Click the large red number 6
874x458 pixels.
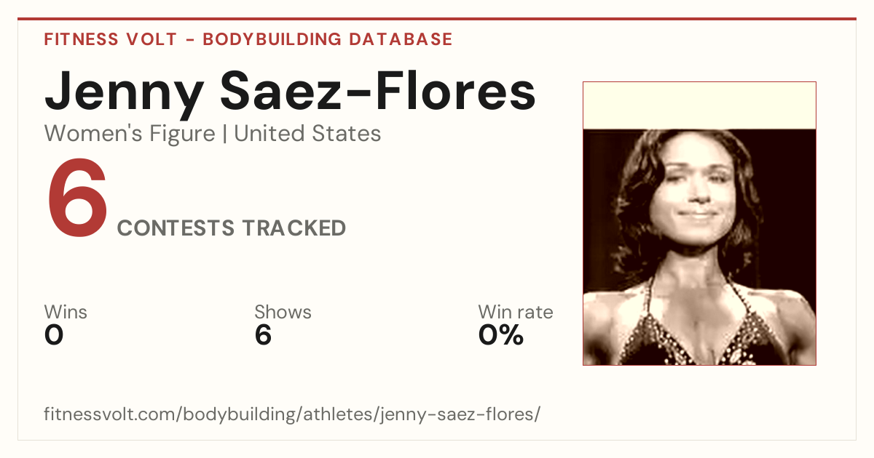tap(77, 201)
